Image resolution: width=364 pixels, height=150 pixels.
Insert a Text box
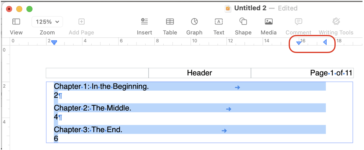(219, 22)
